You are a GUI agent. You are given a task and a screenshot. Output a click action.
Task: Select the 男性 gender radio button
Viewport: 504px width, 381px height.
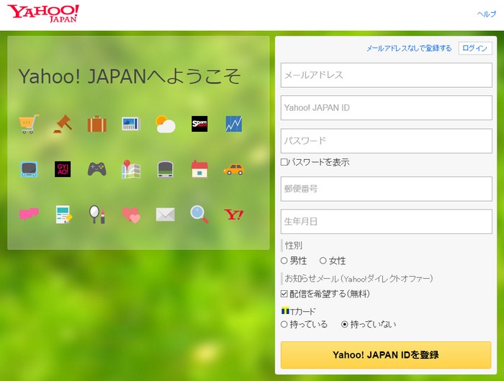[284, 261]
